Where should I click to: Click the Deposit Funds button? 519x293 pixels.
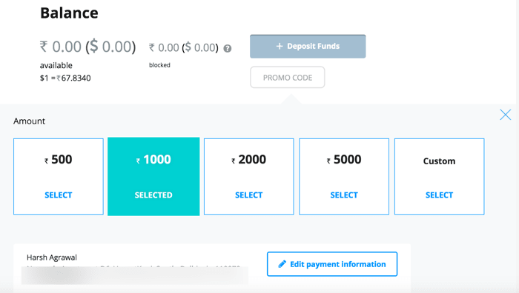coord(308,47)
